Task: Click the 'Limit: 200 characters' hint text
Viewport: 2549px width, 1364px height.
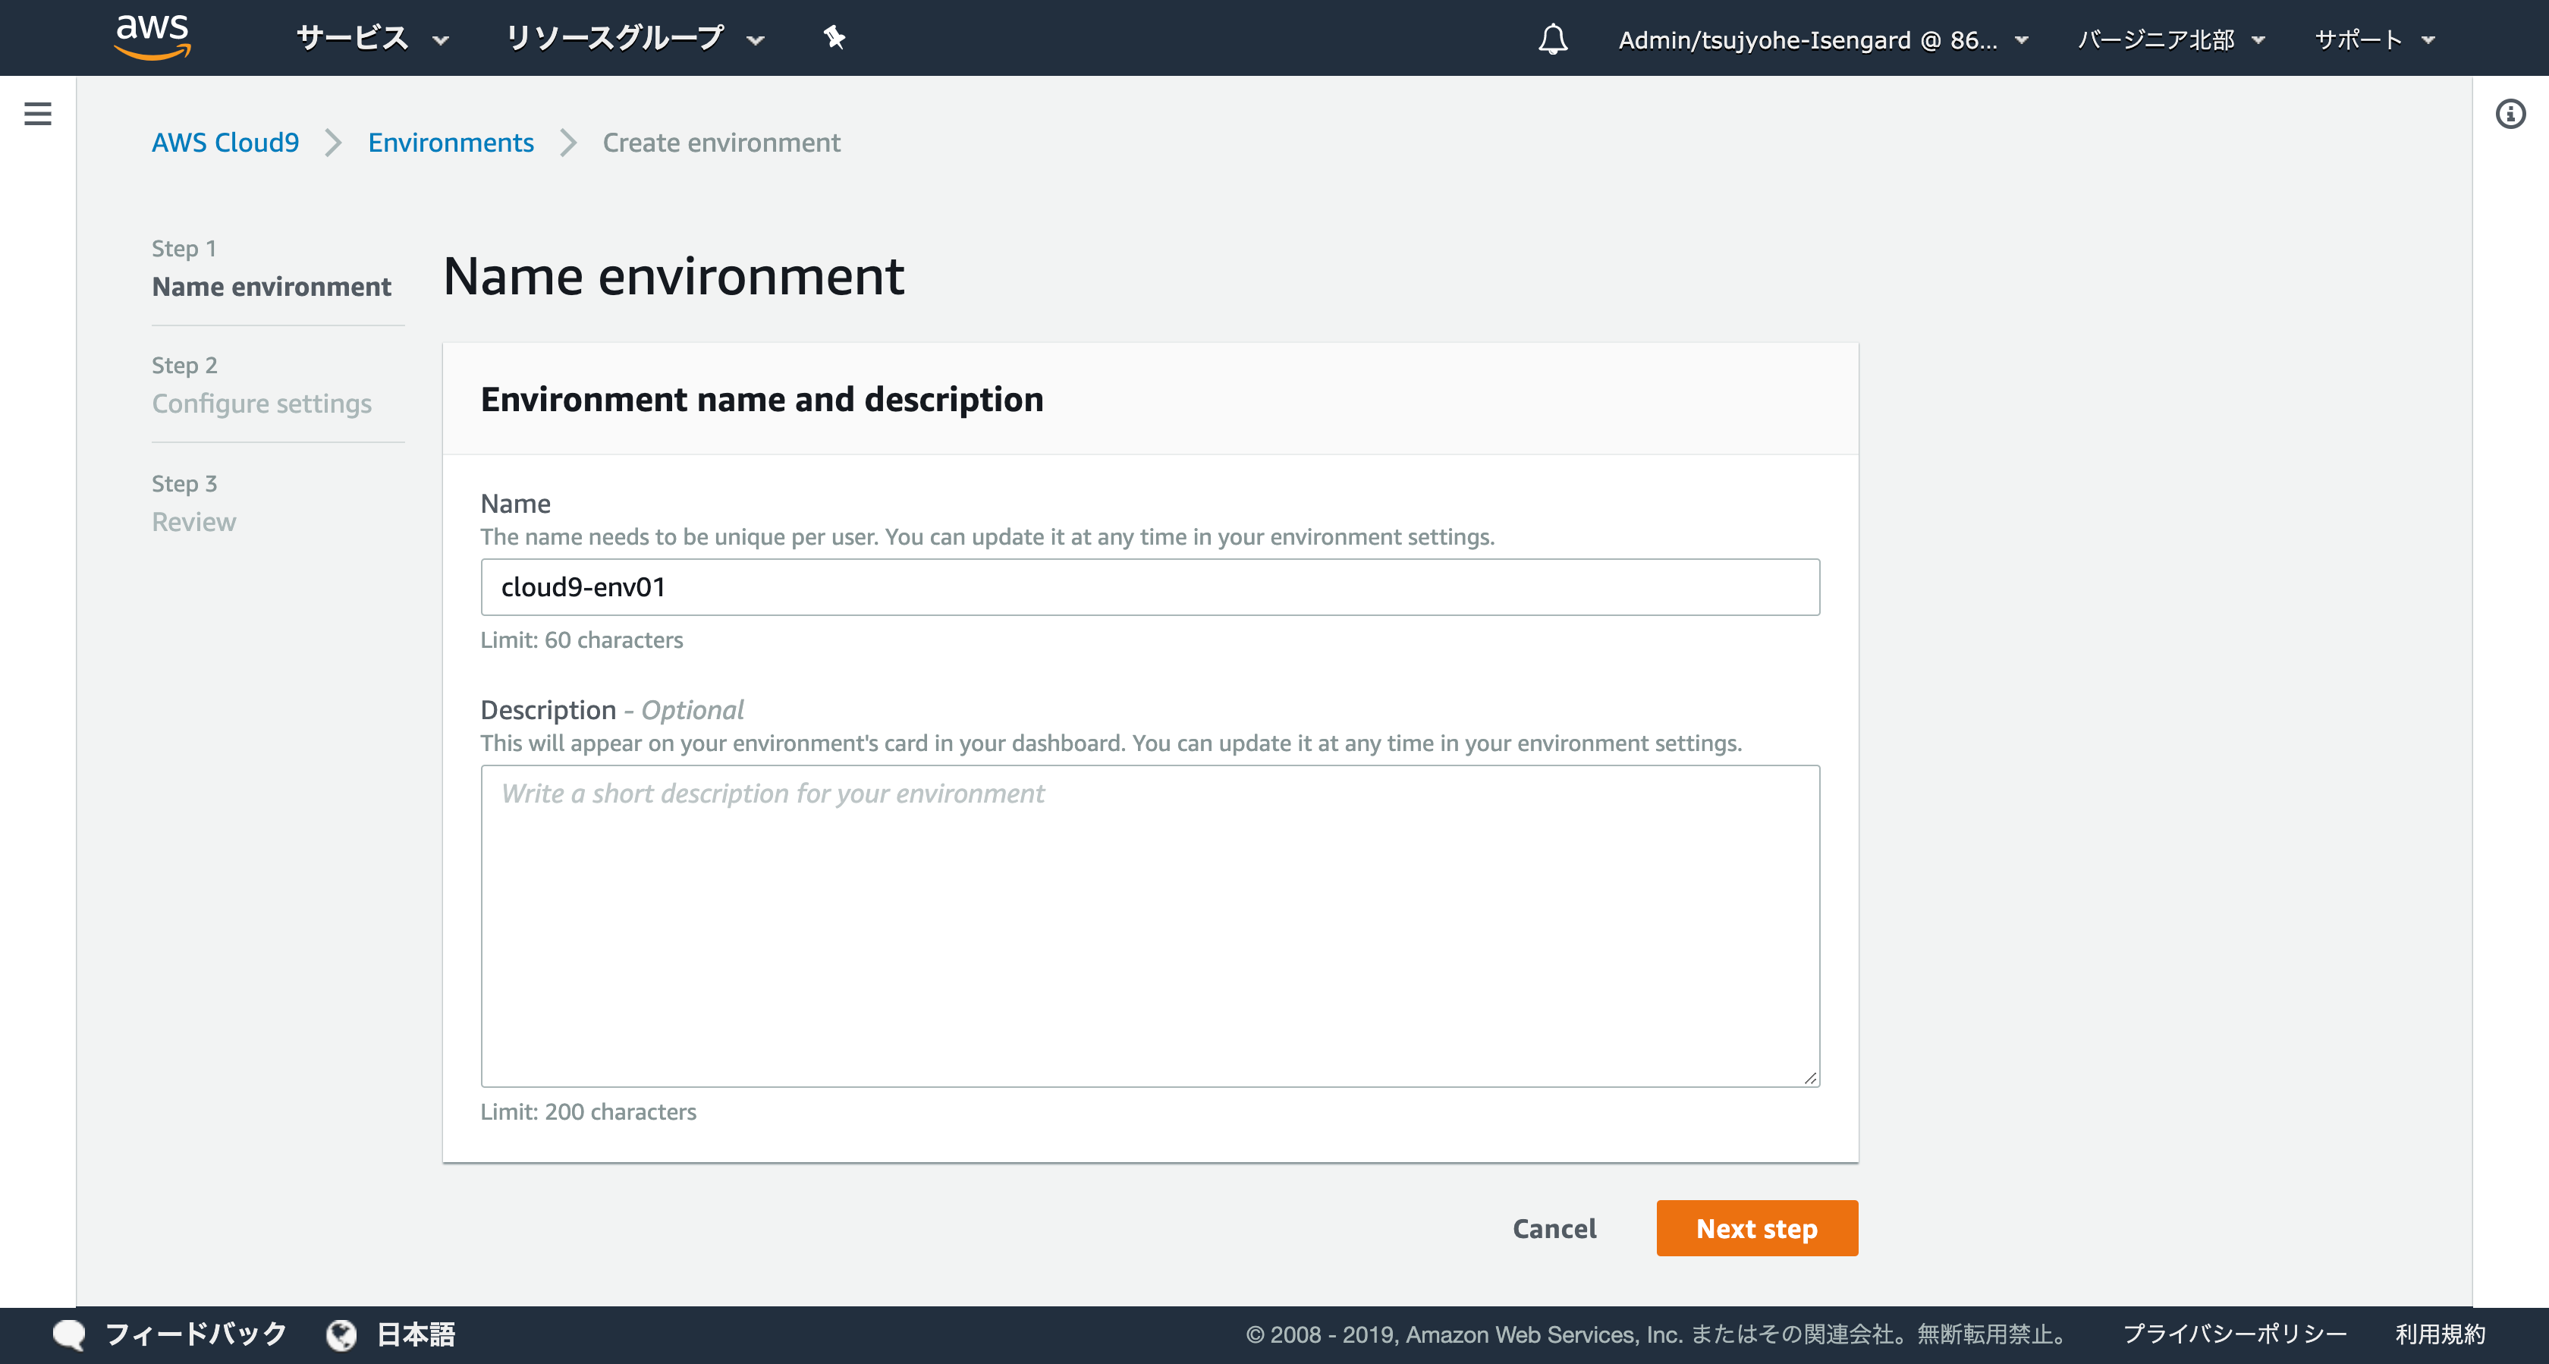Action: coord(589,1111)
